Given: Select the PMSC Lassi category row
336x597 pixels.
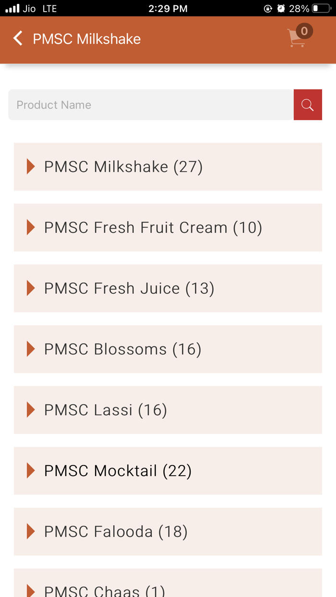Looking at the screenshot, I should (105, 410).
